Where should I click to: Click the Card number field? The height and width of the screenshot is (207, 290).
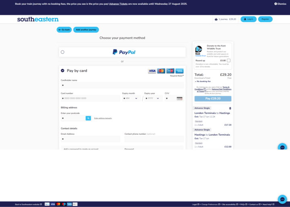pos(91,98)
